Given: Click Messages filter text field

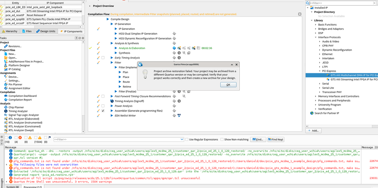Looking at the screenshot, I should click(117, 139).
